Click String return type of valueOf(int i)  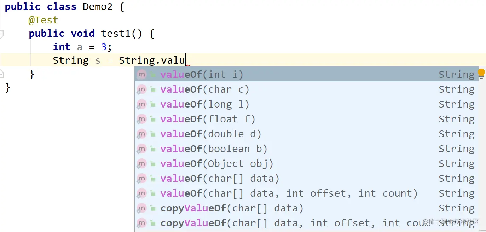[457, 75]
